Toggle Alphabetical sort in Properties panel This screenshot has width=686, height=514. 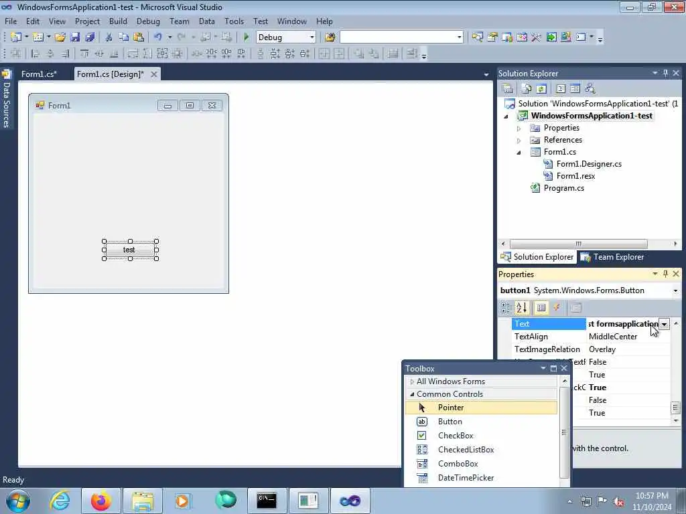[521, 308]
